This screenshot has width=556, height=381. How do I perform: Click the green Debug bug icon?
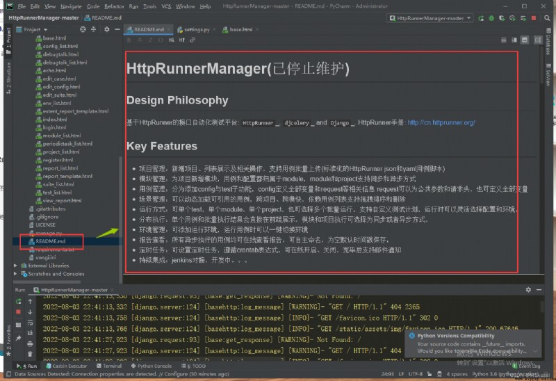491,18
